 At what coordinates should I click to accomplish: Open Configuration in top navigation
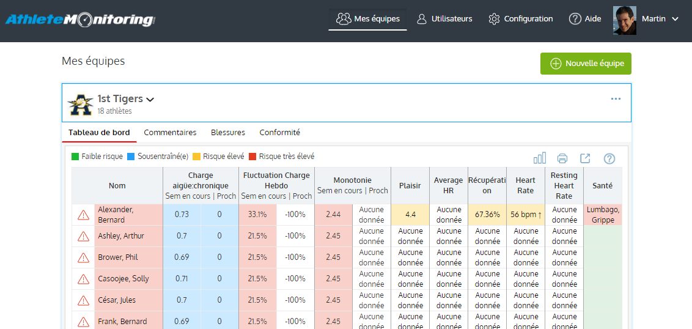521,19
